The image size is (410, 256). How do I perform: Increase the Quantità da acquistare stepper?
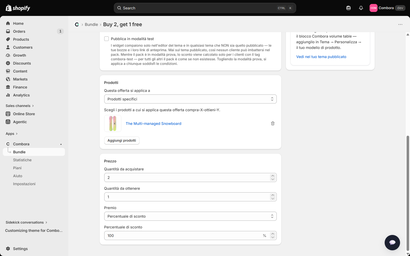click(x=273, y=176)
